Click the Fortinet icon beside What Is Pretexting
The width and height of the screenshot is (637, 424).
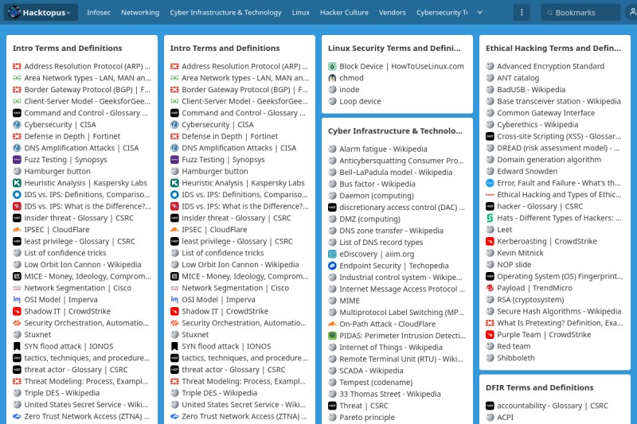pos(490,323)
